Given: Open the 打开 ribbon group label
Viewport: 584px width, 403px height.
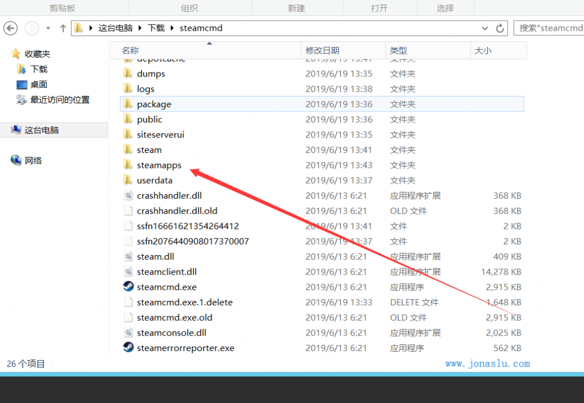Looking at the screenshot, I should [379, 8].
